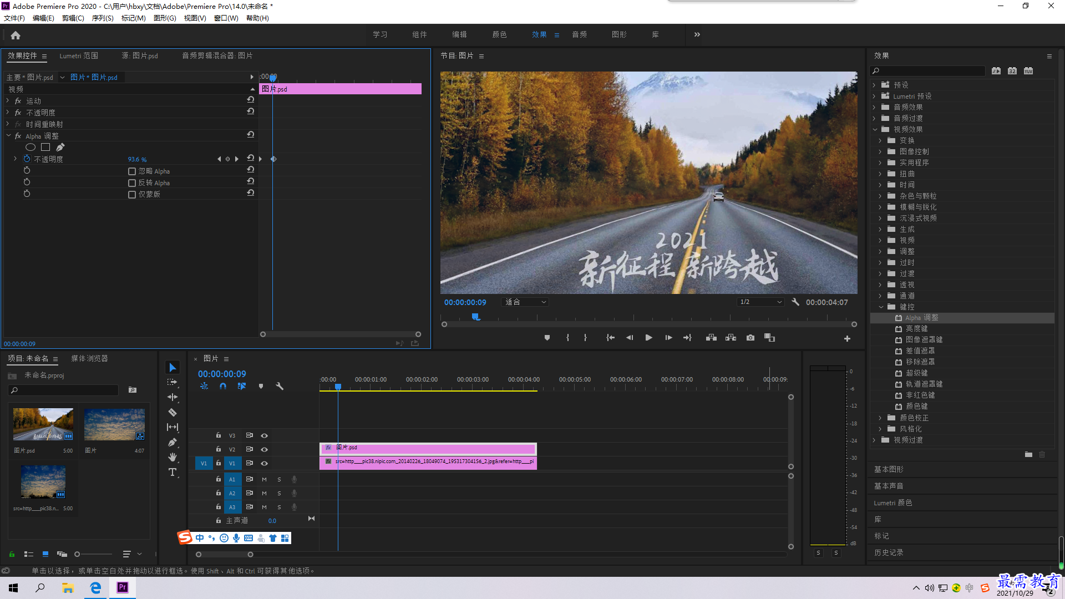1065x599 pixels.
Task: Click the Home icon
Action: coord(16,35)
